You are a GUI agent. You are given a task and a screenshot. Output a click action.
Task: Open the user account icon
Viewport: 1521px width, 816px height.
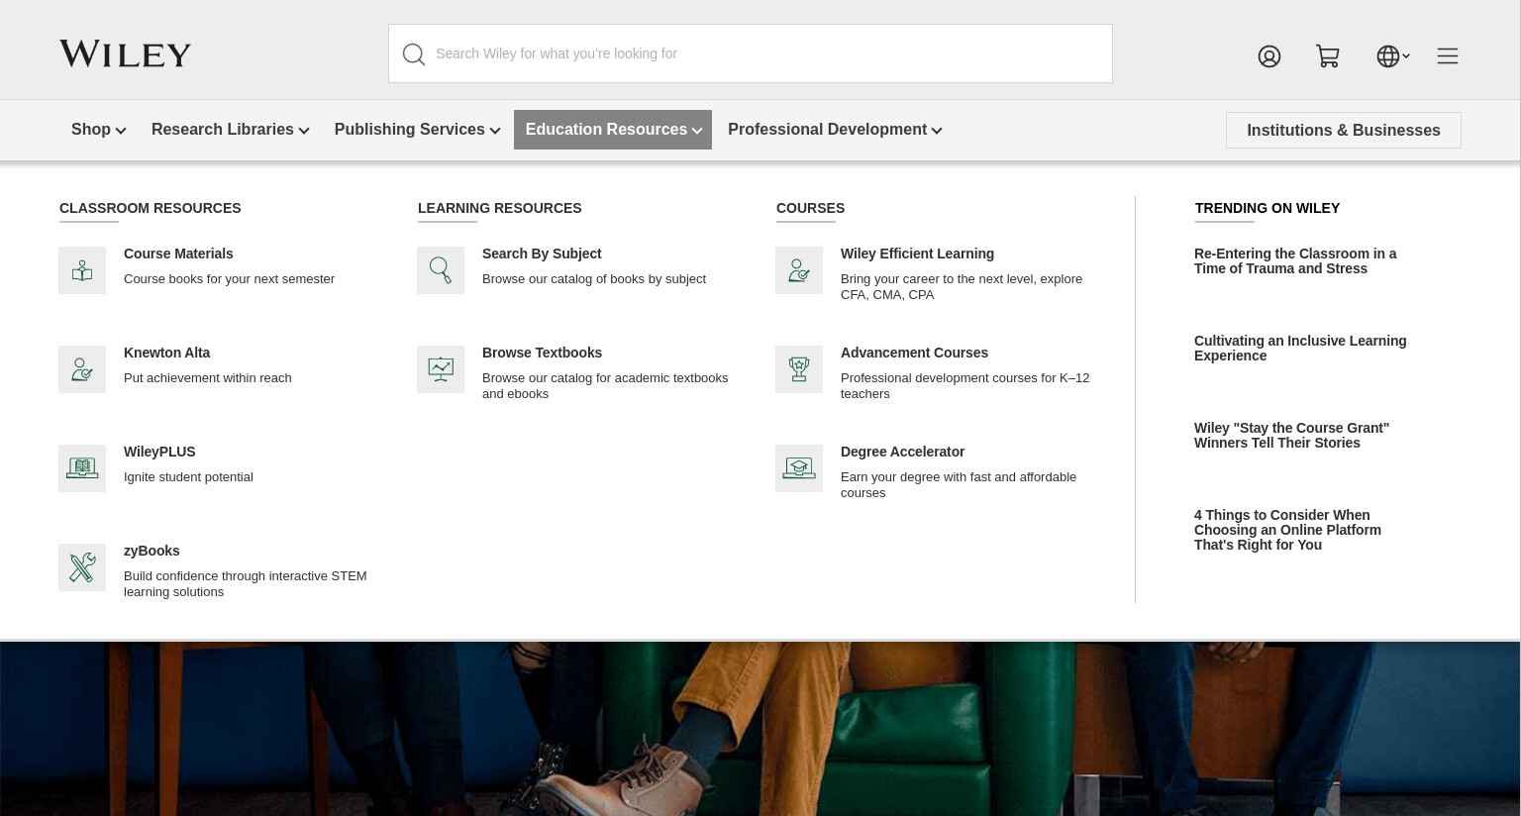1269,56
